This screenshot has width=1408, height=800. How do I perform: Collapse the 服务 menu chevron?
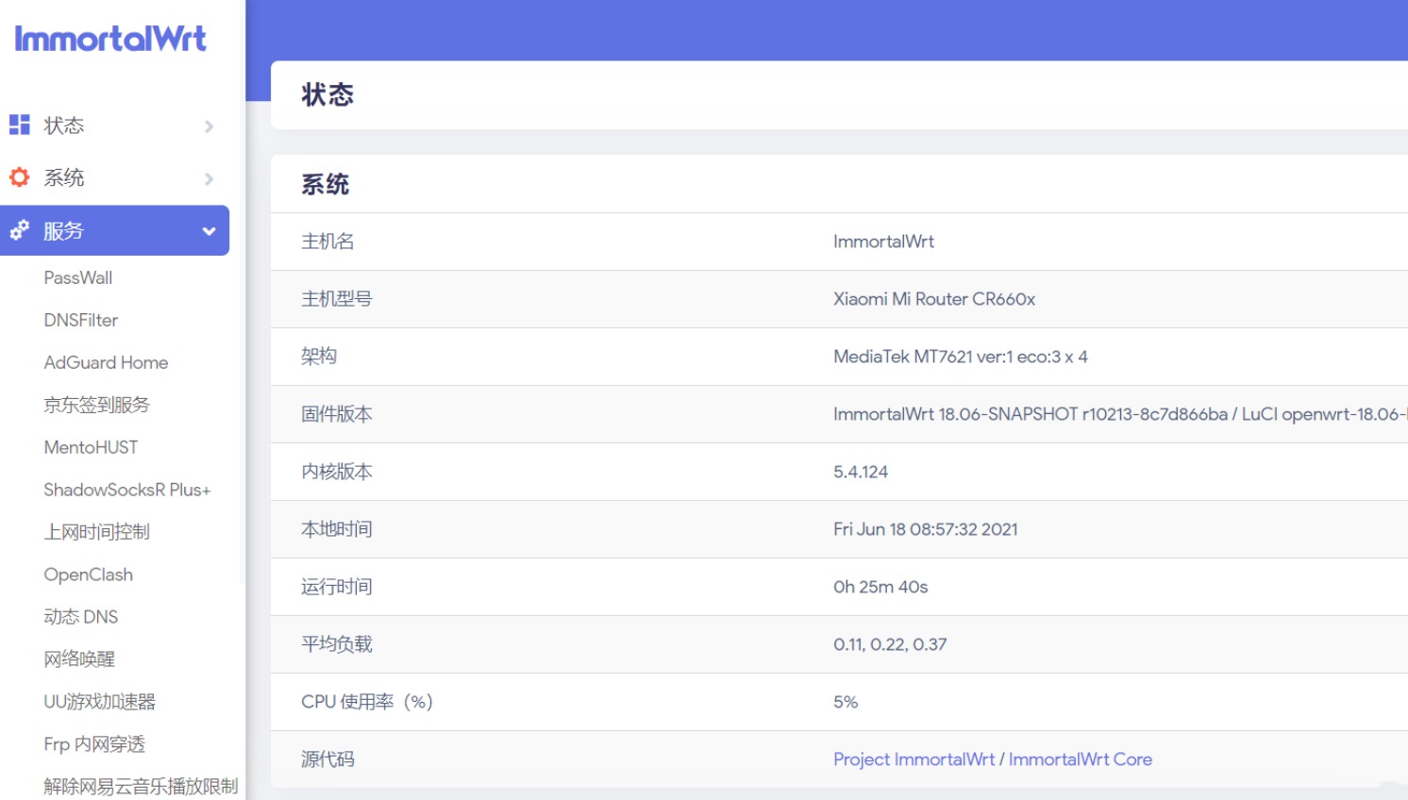point(209,230)
